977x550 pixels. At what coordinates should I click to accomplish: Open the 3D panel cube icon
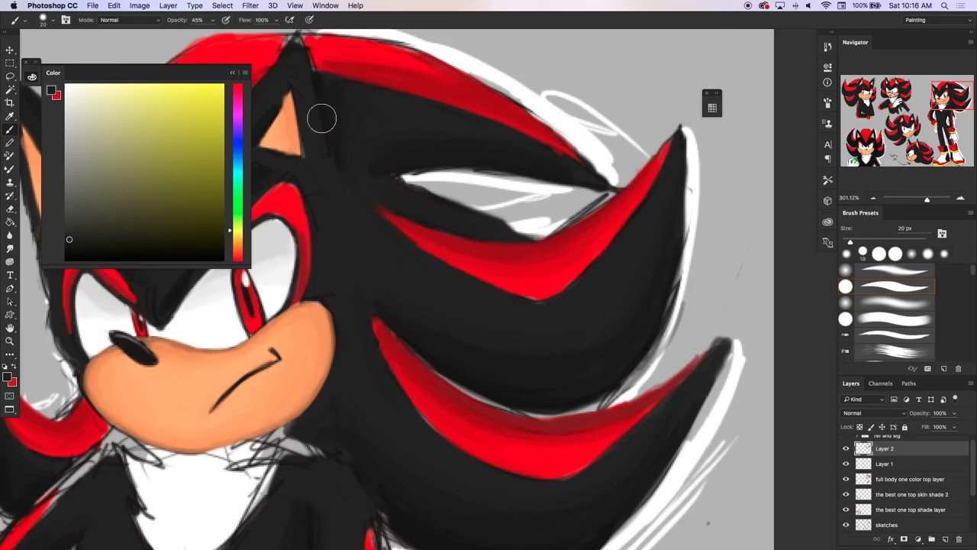coord(828,201)
